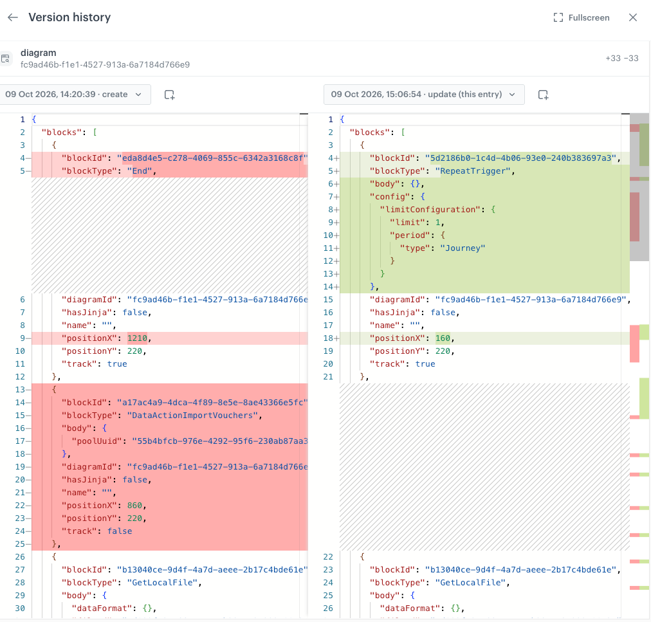Click right pane "blockType": "GetLocalFile" line
Screen dimensions: 651x622
pos(439,583)
